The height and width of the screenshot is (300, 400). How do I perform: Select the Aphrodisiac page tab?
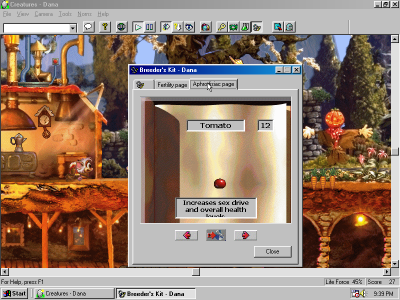[x=213, y=84]
